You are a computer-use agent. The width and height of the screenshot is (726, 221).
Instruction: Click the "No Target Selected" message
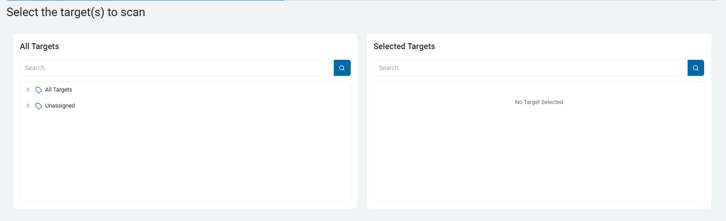539,102
